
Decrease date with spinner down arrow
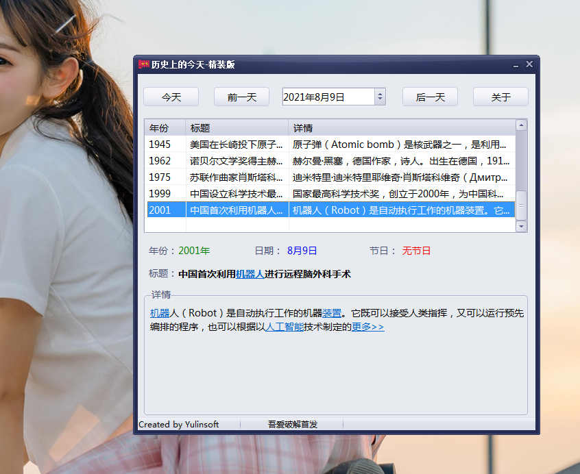[x=380, y=100]
